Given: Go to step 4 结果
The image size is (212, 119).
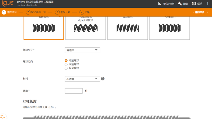Looking at the screenshot, I should tap(85, 12).
